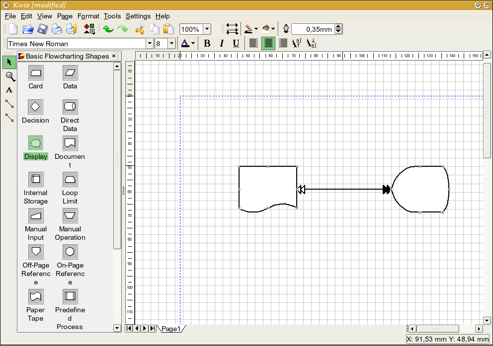Open the Tools menu
Image resolution: width=493 pixels, height=346 pixels.
[x=112, y=16]
